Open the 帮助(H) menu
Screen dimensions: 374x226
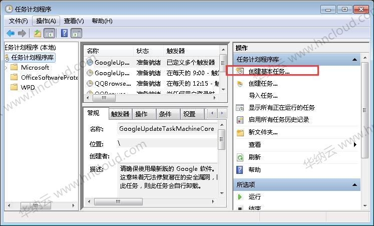coord(102,21)
